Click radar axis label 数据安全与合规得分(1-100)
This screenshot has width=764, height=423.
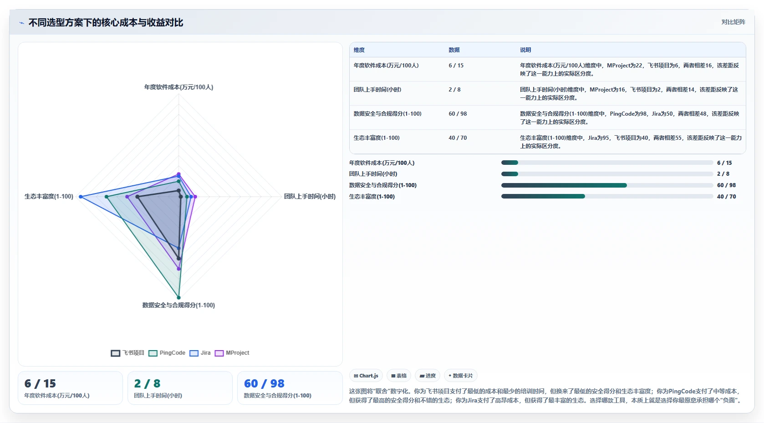coord(178,305)
